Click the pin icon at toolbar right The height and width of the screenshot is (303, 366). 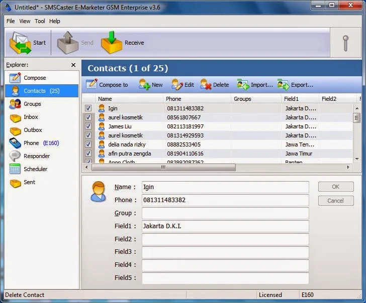(x=346, y=43)
